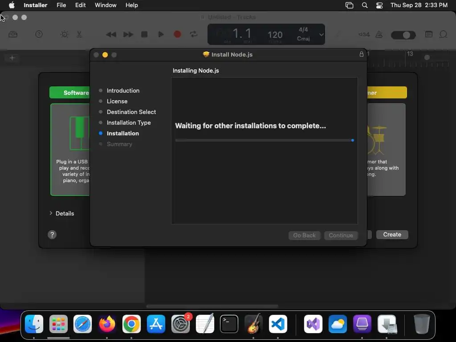Toggle the 1234 count-in button
This screenshot has width=456, height=342.
[x=364, y=35]
